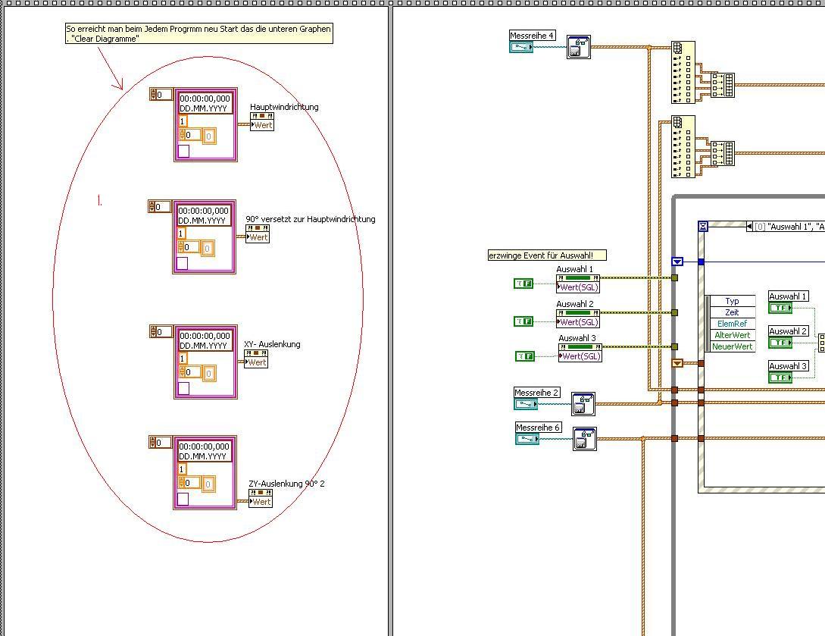Select the ElemRef event data item
This screenshot has width=825, height=636.
coord(732,324)
